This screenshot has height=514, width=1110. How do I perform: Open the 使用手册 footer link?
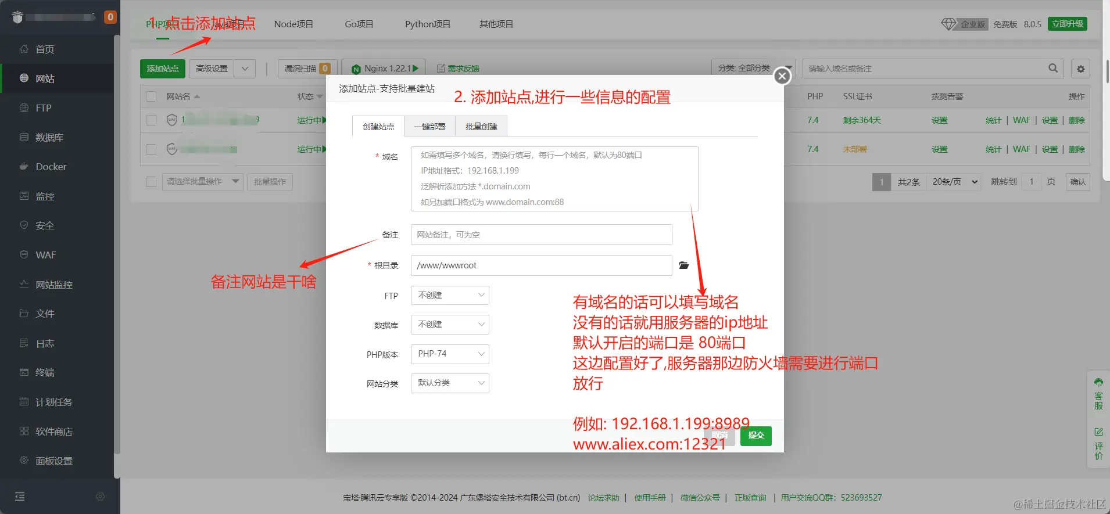tap(650, 498)
